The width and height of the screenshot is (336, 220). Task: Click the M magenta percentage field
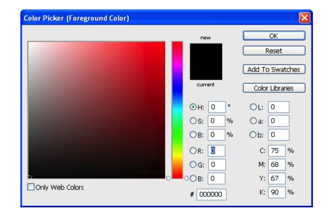pyautogui.click(x=277, y=165)
